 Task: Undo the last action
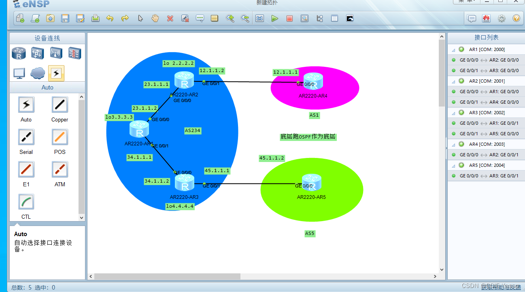coord(110,18)
